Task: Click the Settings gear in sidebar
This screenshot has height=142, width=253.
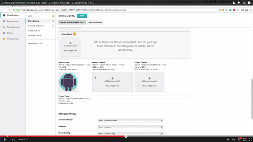Action: pyautogui.click(x=4, y=33)
